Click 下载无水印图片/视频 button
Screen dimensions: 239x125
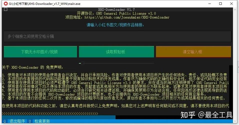click(x=40, y=52)
